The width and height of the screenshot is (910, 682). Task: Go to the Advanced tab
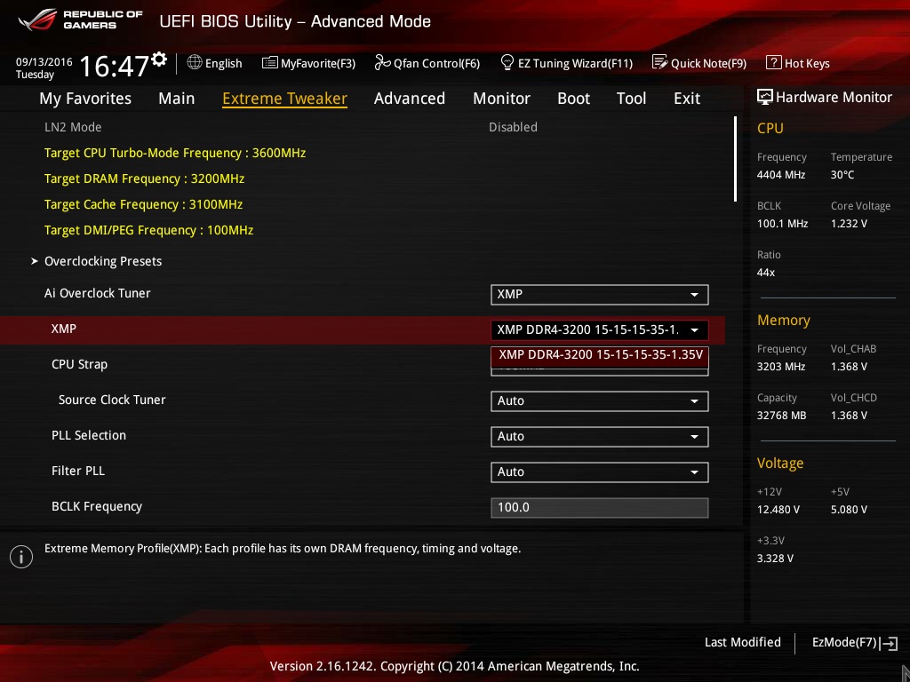pyautogui.click(x=410, y=99)
